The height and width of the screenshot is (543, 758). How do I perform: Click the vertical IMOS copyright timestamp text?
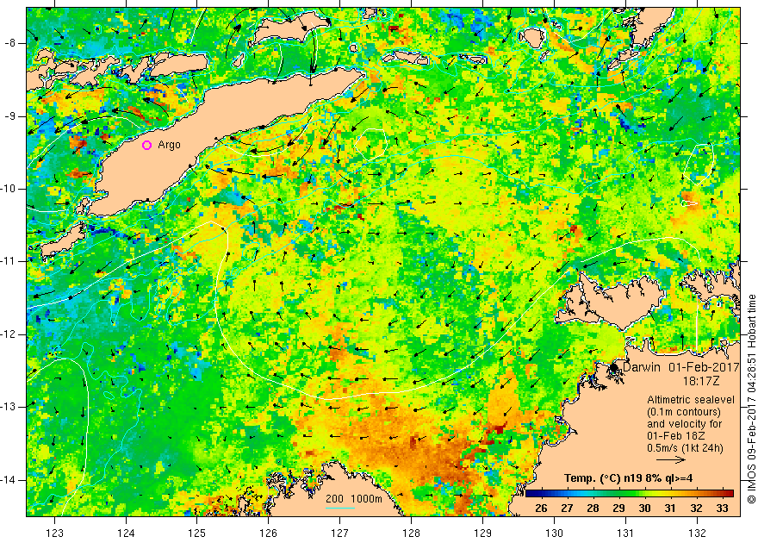pyautogui.click(x=752, y=398)
